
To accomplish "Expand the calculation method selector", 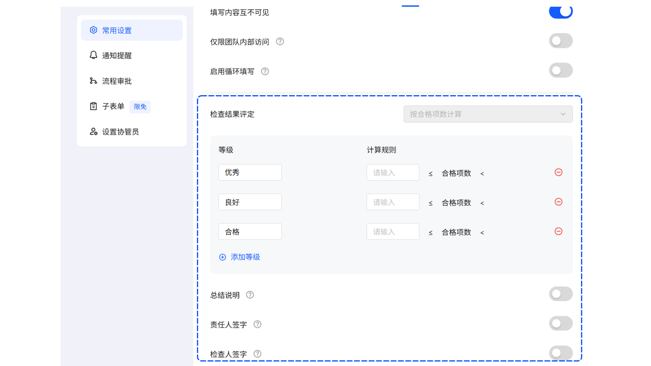I will click(x=487, y=114).
